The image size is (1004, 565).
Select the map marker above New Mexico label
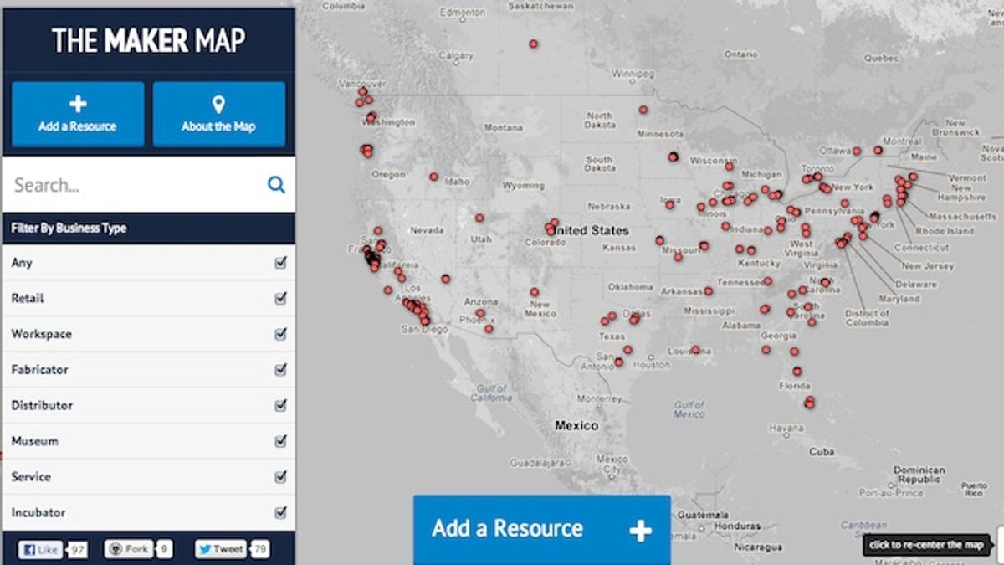534,292
